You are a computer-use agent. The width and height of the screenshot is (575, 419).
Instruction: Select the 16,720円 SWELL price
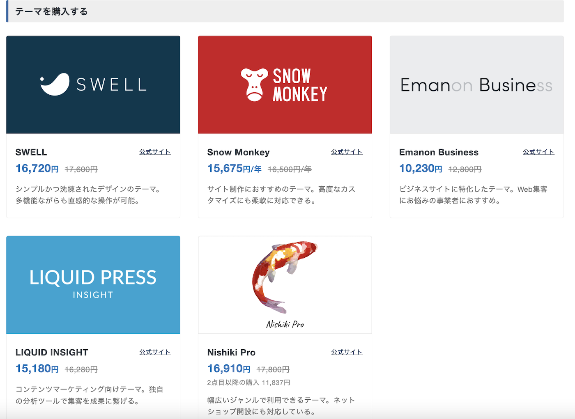click(37, 168)
